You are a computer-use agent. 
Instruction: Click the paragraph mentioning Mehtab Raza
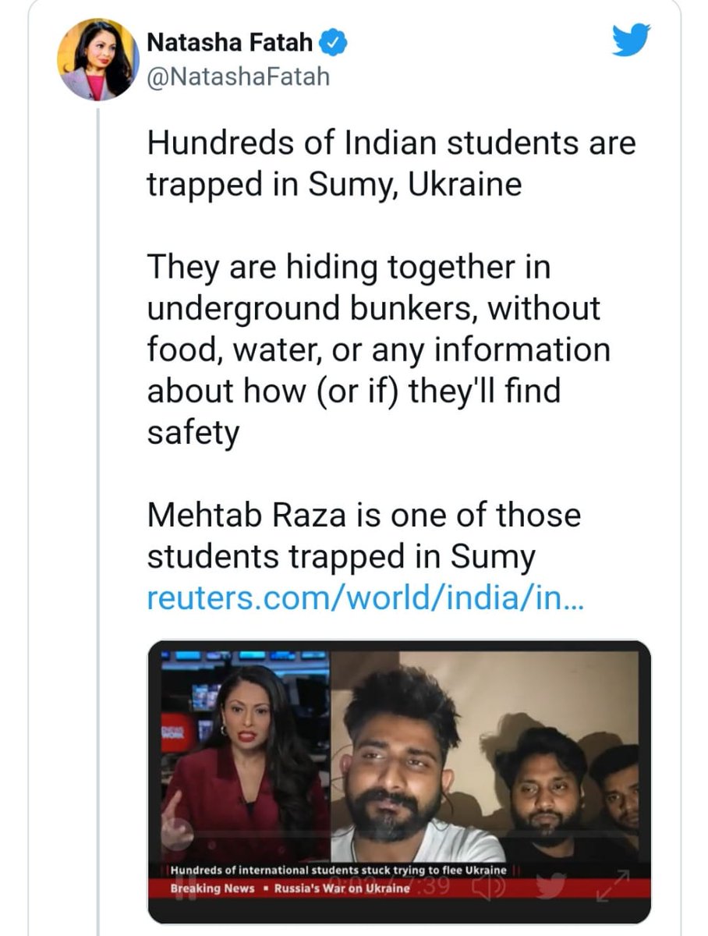(364, 535)
